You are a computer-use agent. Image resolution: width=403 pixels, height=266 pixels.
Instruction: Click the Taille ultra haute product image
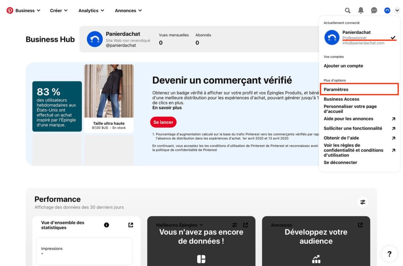[x=109, y=91]
